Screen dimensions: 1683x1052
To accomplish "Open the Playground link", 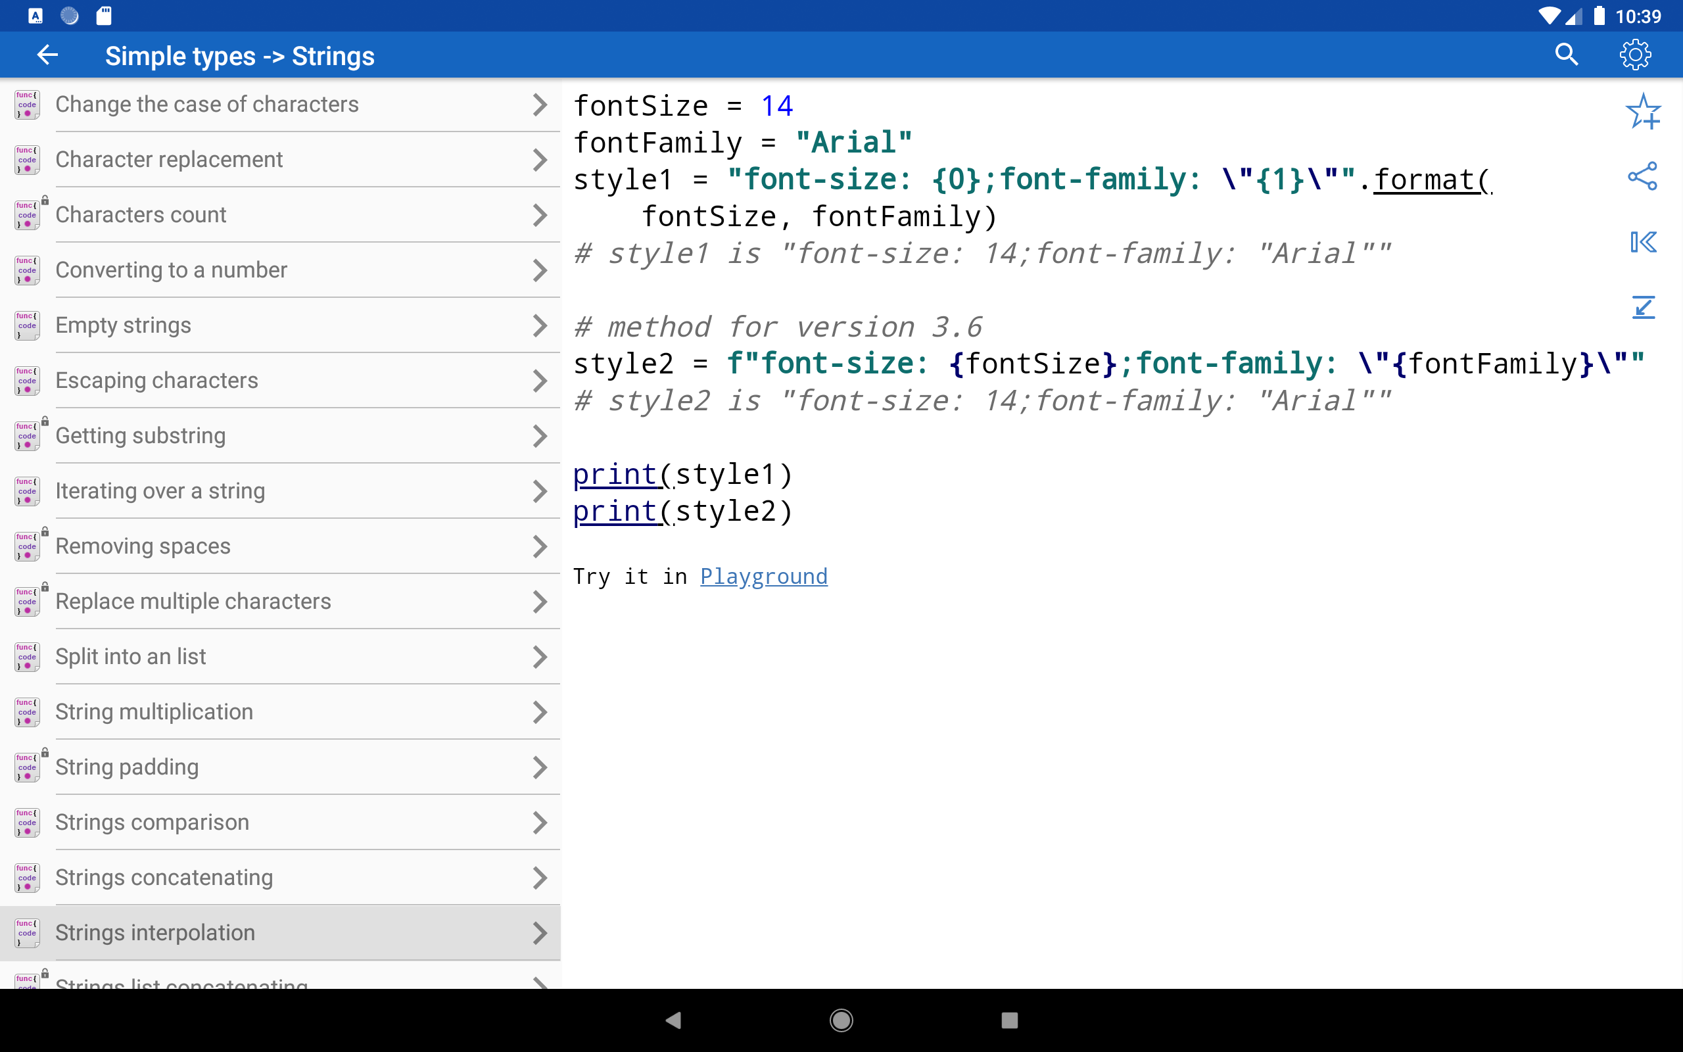I will (x=764, y=576).
